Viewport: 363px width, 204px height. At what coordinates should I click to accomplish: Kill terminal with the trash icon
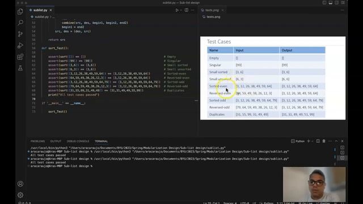(324, 141)
